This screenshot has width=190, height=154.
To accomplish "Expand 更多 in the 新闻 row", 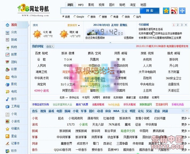I will click(x=185, y=131).
